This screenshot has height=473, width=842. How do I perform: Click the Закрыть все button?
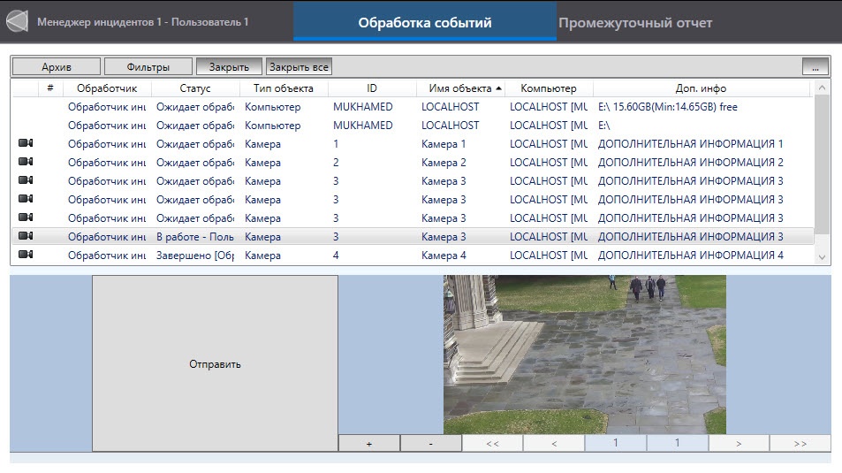point(299,66)
